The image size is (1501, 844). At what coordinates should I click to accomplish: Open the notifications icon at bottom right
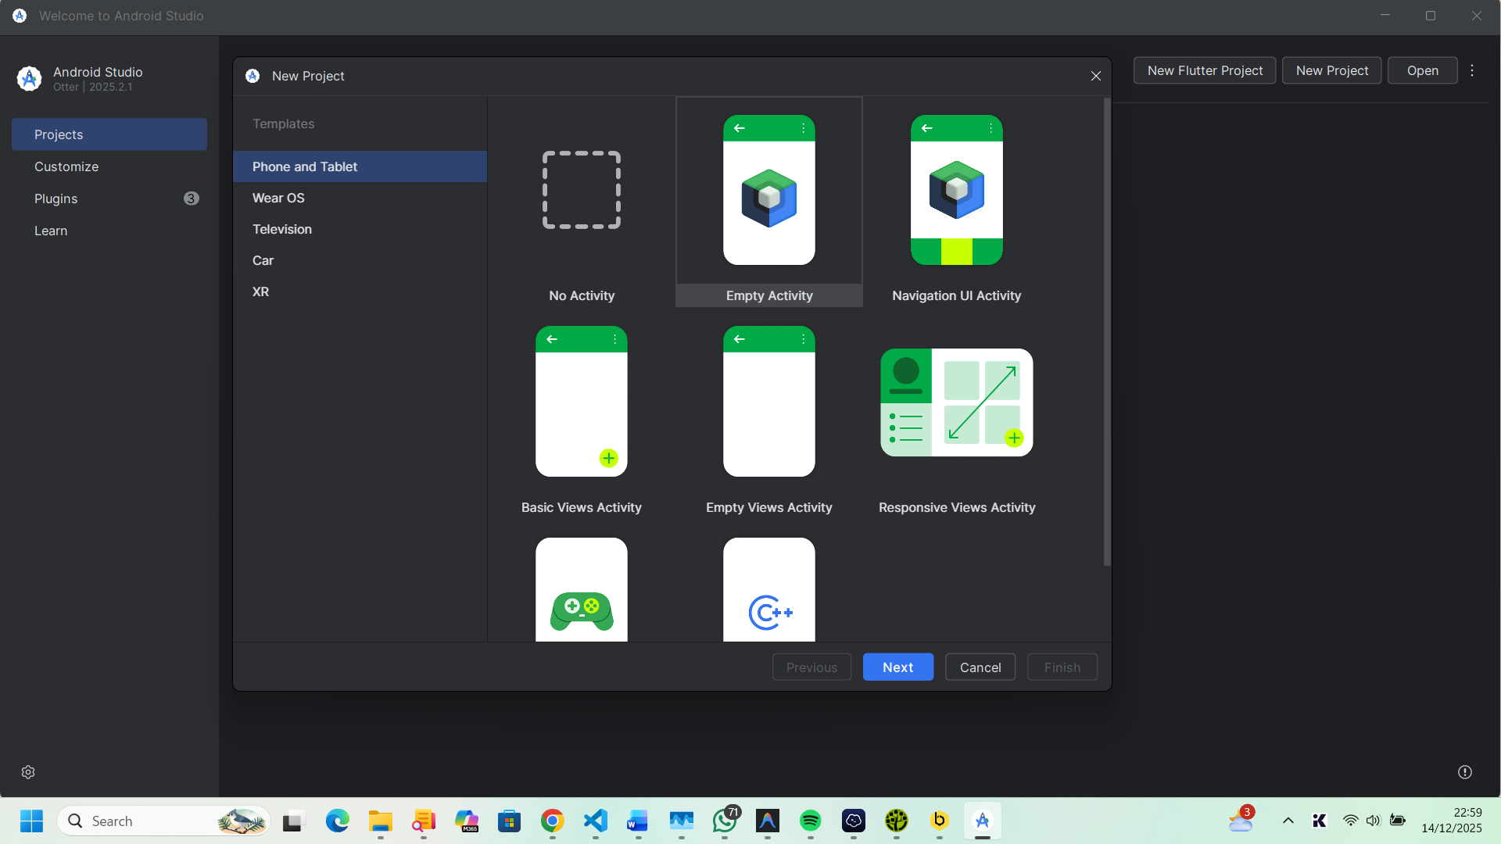(1465, 772)
